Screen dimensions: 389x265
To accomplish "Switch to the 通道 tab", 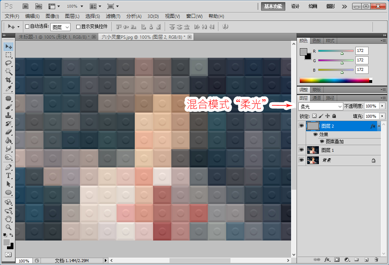I will click(316, 98).
